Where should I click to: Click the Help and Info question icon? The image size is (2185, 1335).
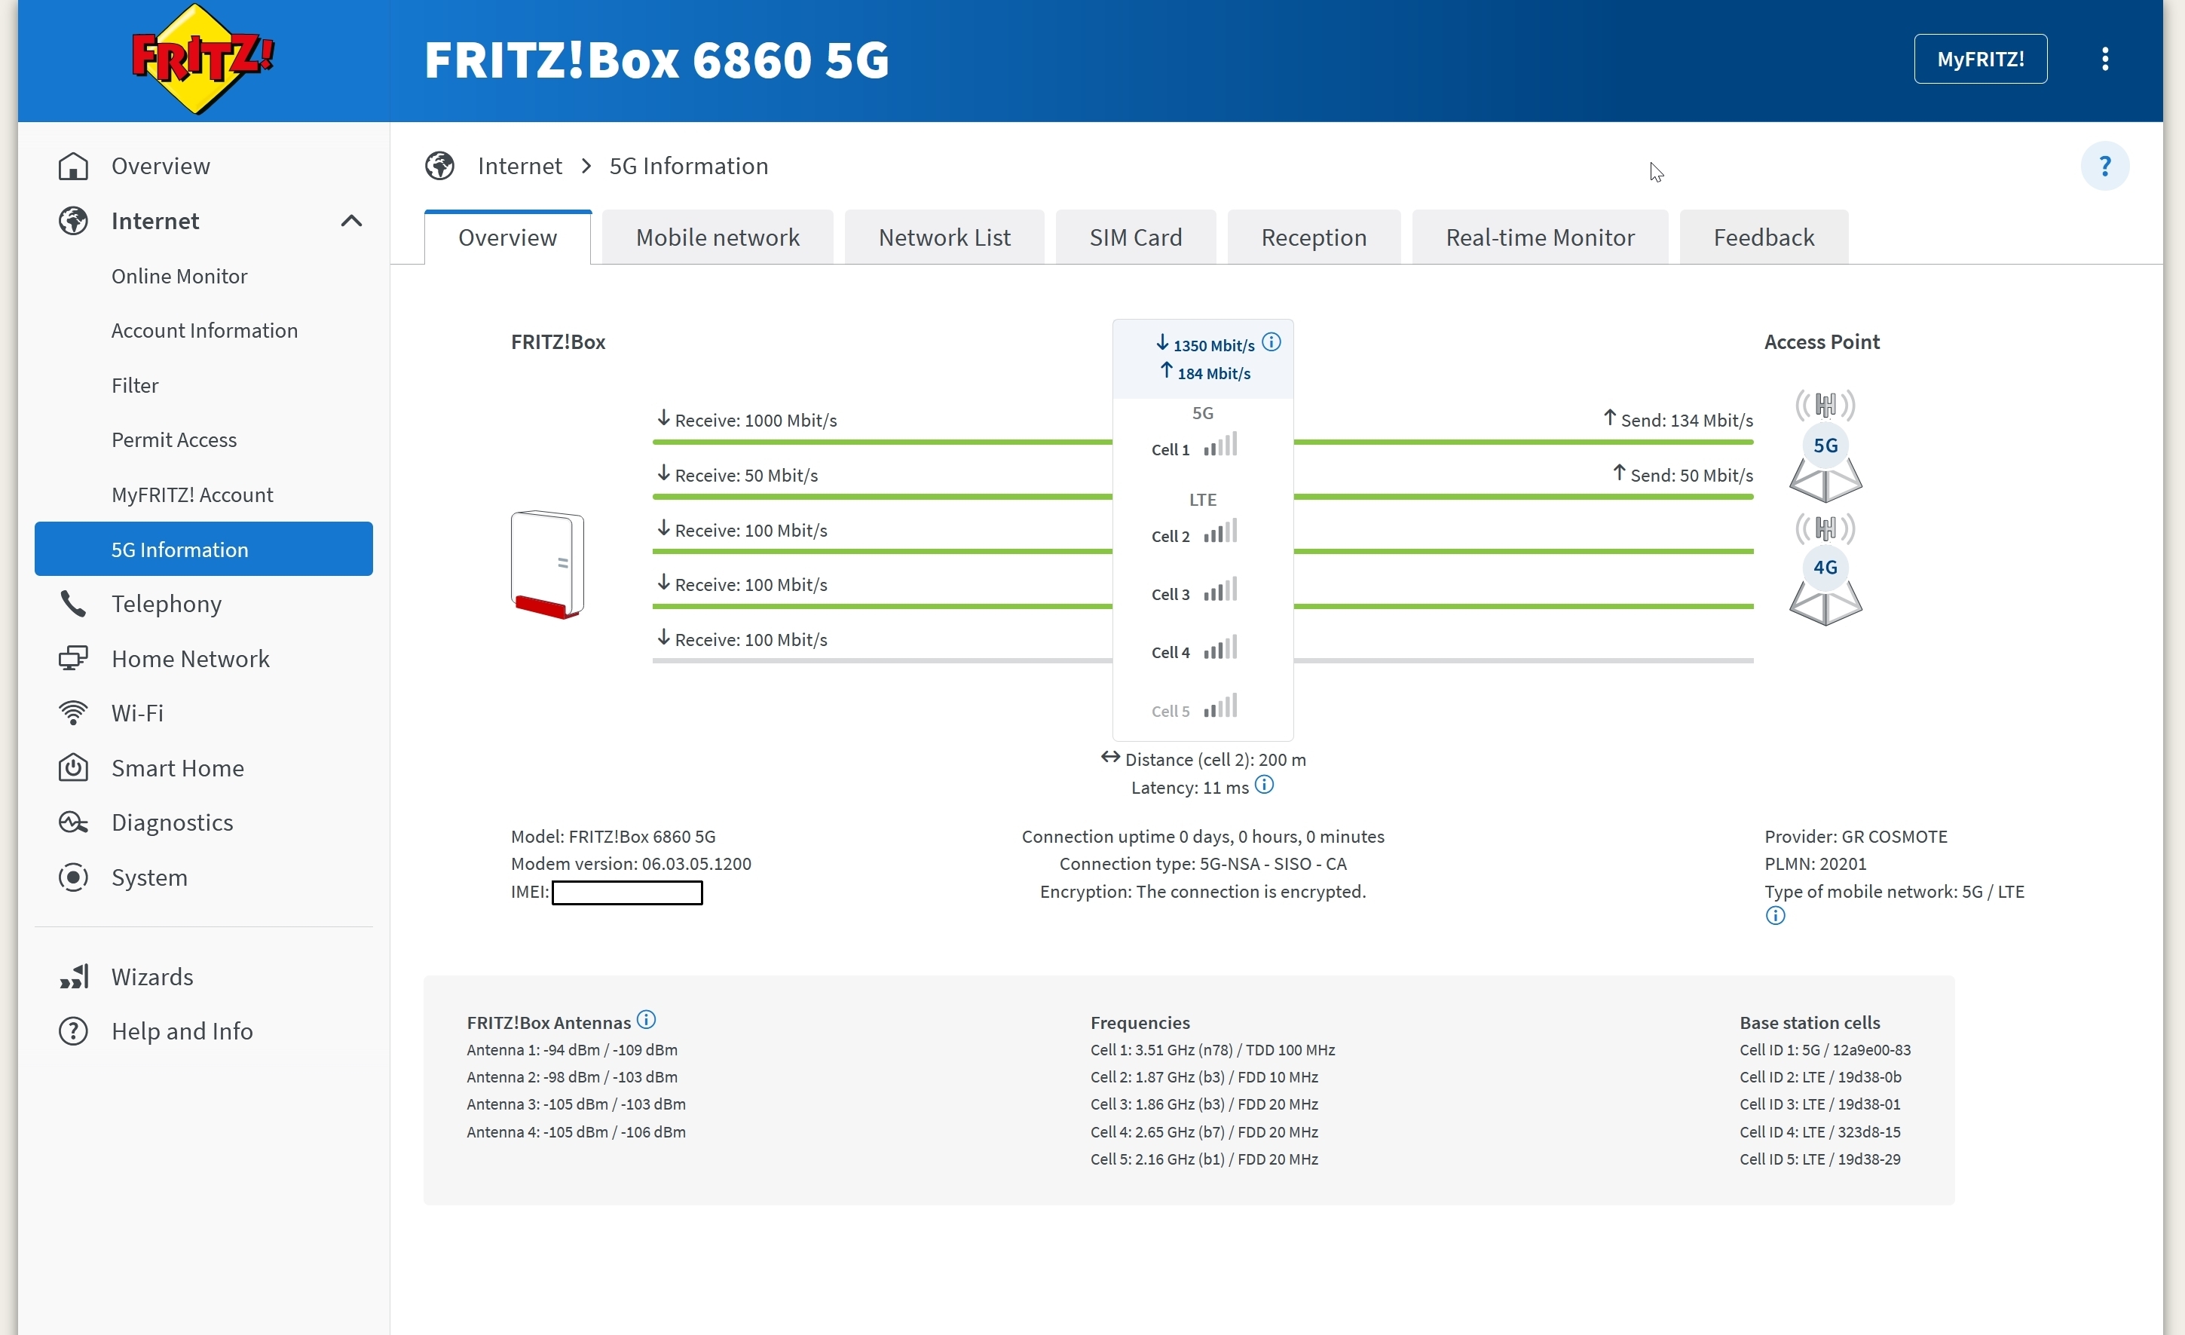[74, 1032]
